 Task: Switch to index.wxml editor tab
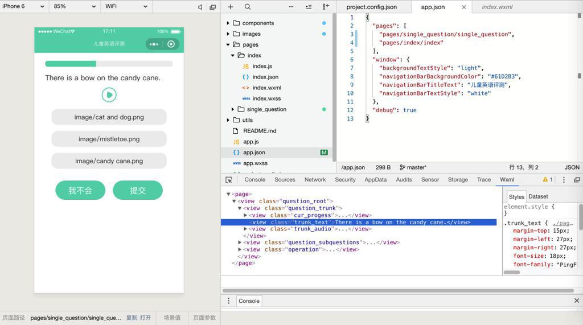point(497,7)
